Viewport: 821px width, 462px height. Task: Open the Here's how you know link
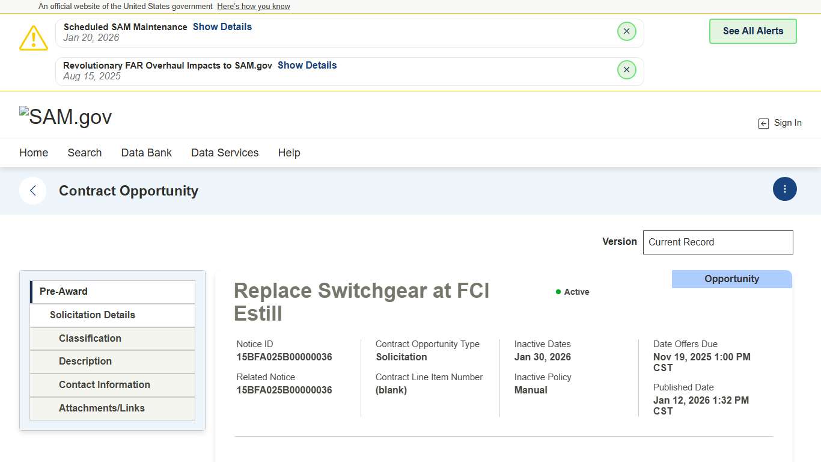tap(253, 7)
